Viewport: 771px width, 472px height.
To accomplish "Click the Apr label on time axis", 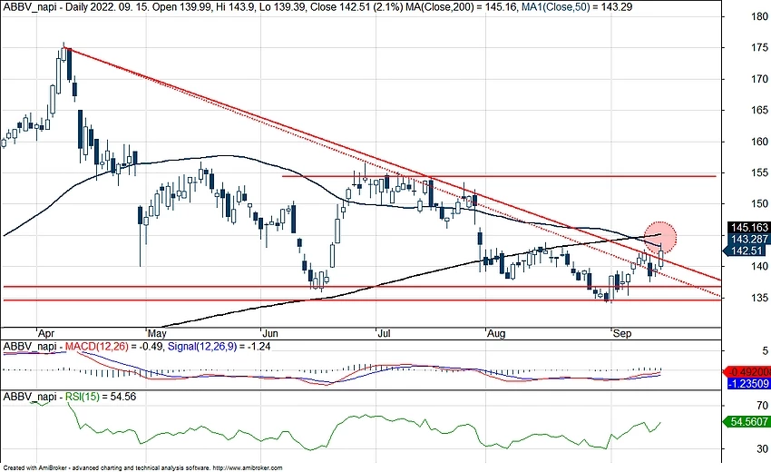I will [45, 334].
